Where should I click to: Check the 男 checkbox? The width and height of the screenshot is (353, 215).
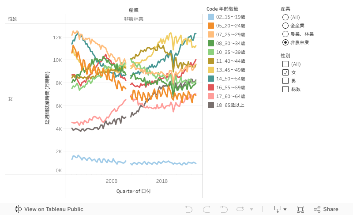point(285,81)
